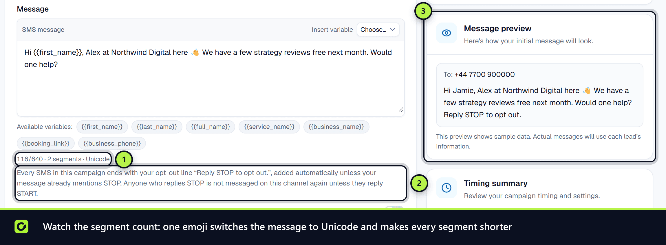666x245 pixels.
Task: Click the "116/640 · 2 segments · Unicode" counter
Action: point(63,159)
